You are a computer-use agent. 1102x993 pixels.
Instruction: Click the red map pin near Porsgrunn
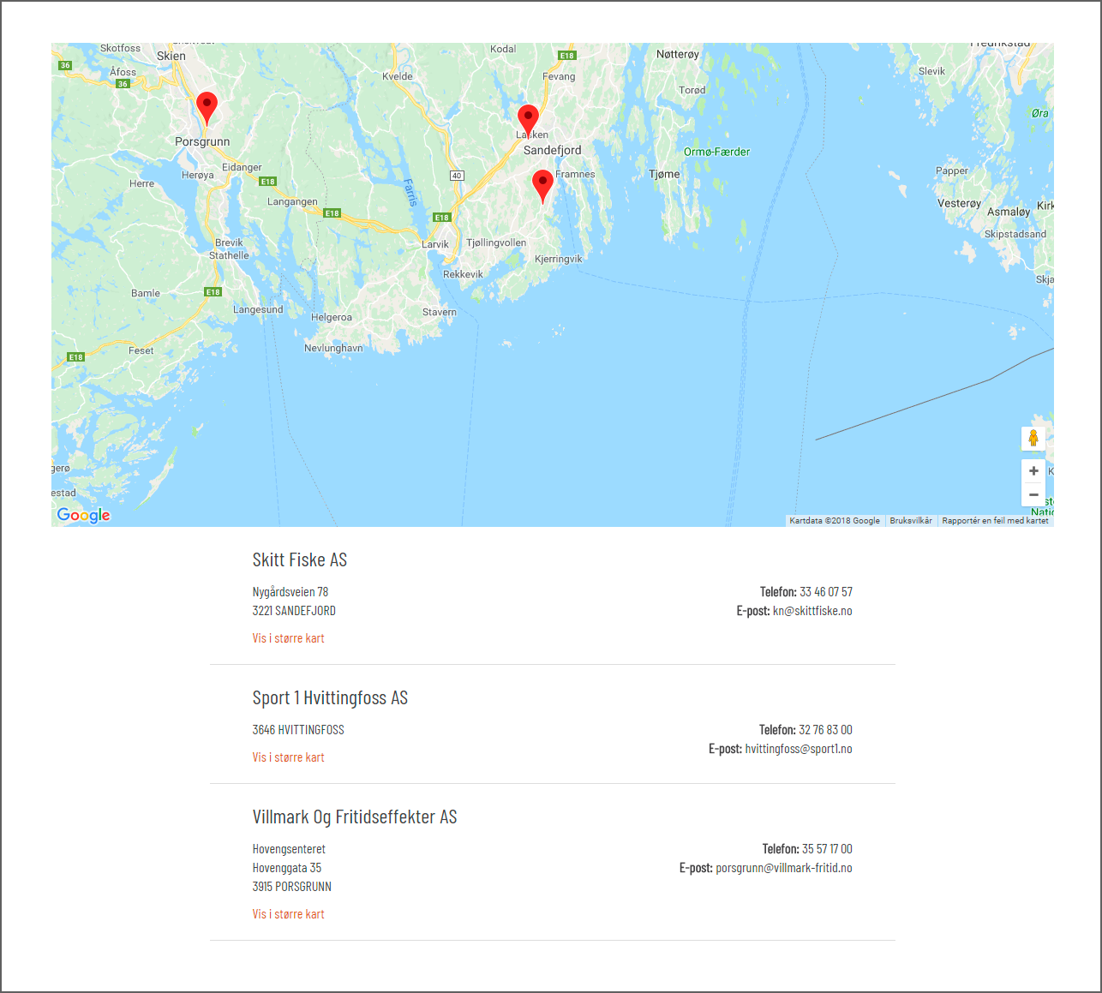207,108
